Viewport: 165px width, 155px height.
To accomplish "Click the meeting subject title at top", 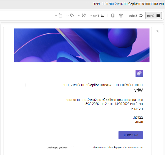I will click(x=128, y=4).
